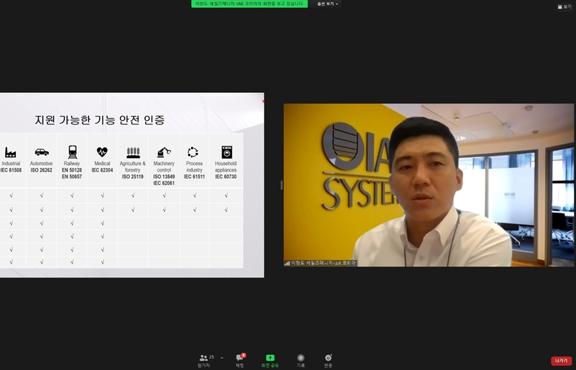Click the participant count 25

coord(212,357)
